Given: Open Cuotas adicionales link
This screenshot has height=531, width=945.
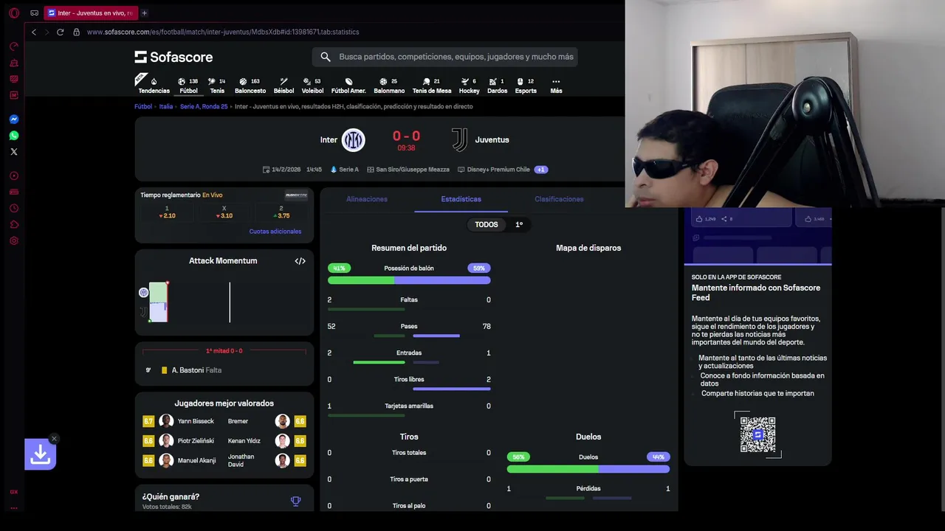Looking at the screenshot, I should coord(275,232).
